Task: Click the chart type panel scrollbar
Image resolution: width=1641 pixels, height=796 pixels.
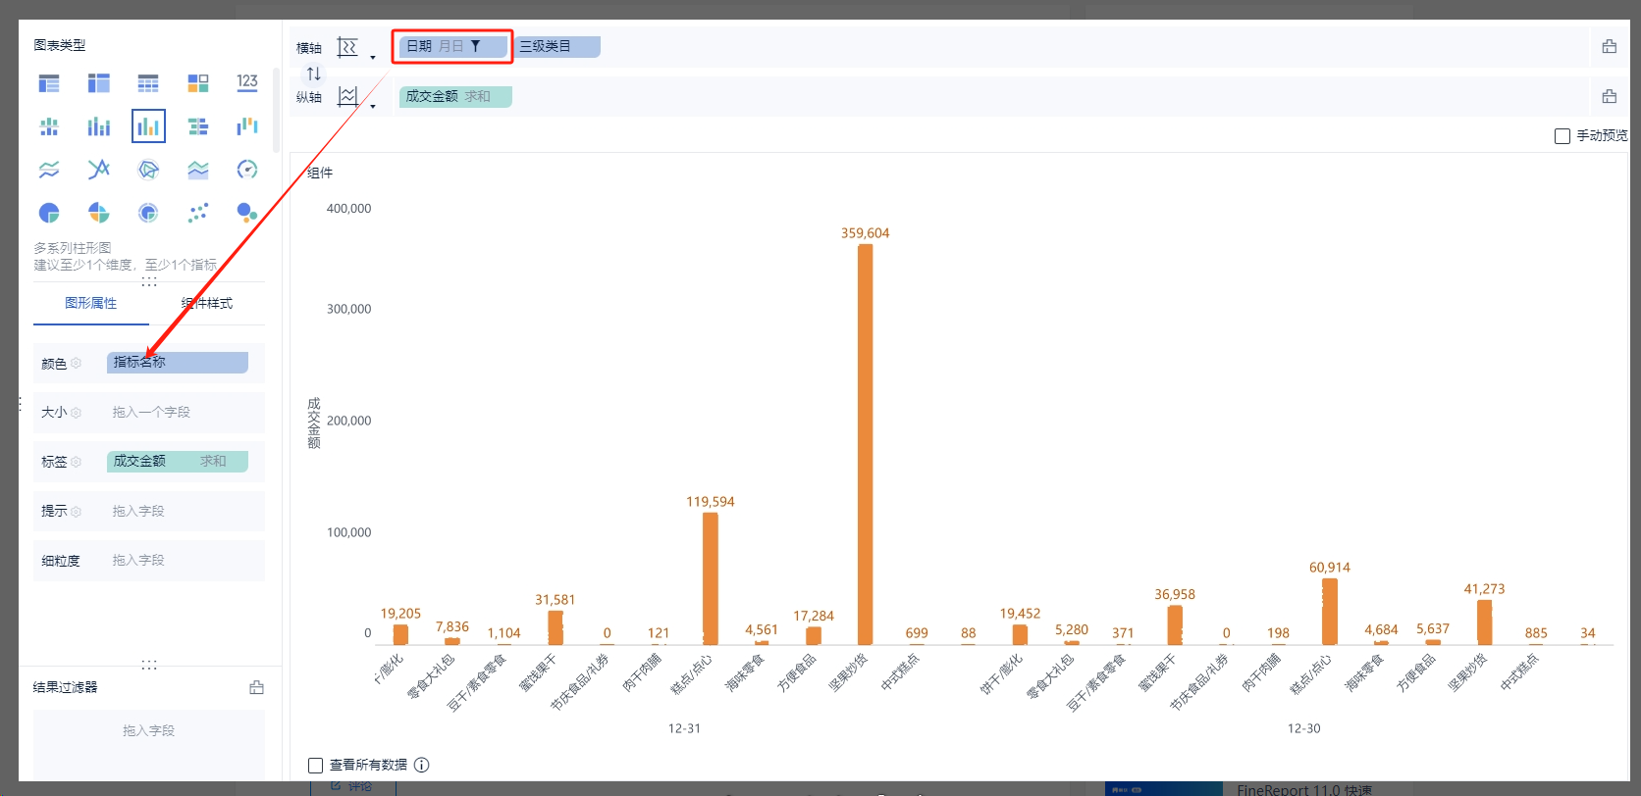Action: click(x=276, y=108)
